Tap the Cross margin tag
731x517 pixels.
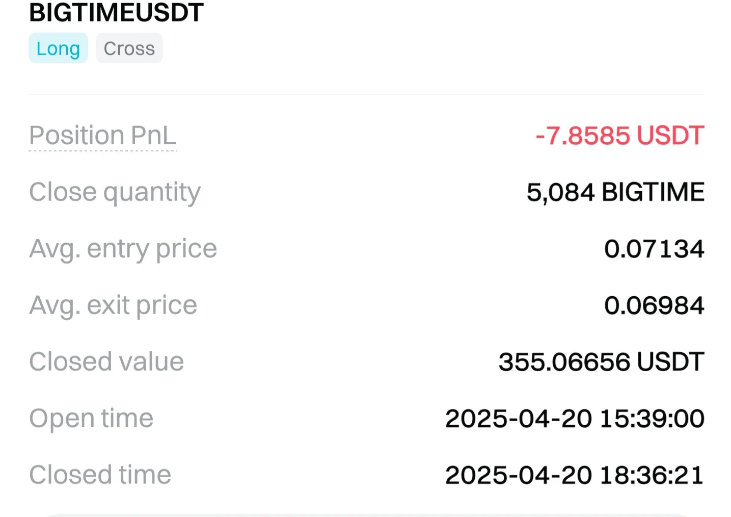click(x=129, y=48)
